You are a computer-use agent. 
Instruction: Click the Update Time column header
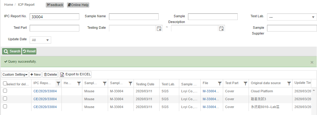[302, 83]
